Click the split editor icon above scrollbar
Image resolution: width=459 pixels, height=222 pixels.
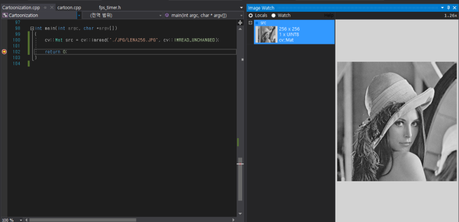point(240,22)
